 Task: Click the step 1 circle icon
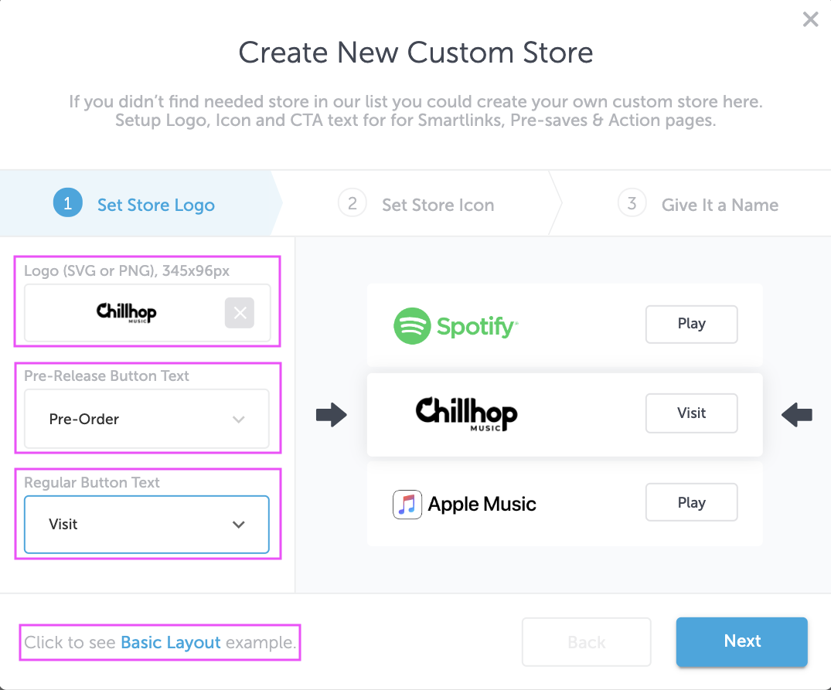point(68,202)
